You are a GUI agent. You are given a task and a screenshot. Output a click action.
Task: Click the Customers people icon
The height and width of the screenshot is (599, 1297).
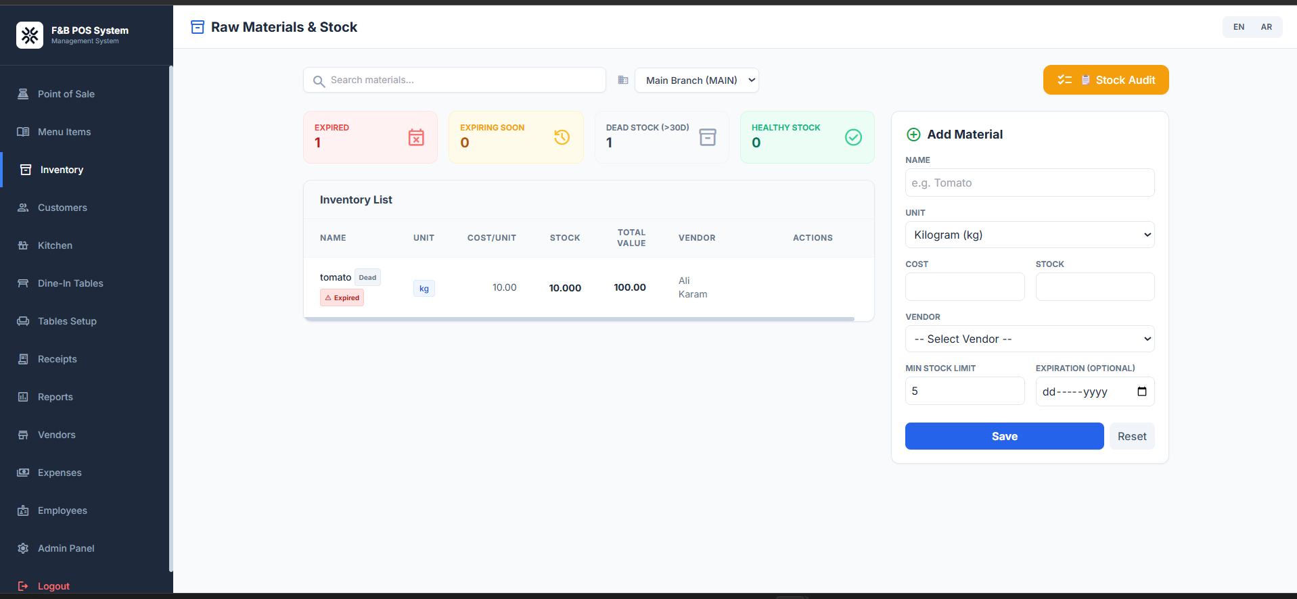23,208
